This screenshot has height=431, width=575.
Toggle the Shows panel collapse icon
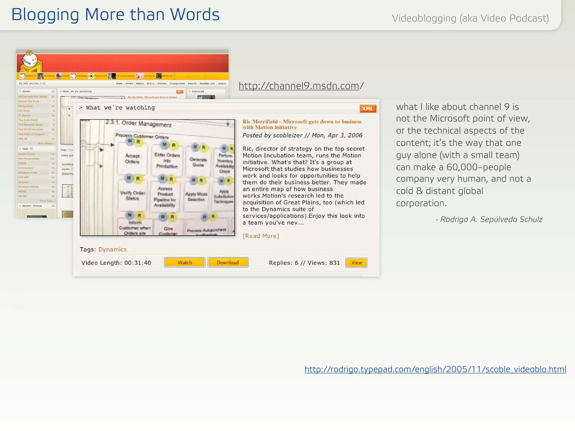click(53, 91)
